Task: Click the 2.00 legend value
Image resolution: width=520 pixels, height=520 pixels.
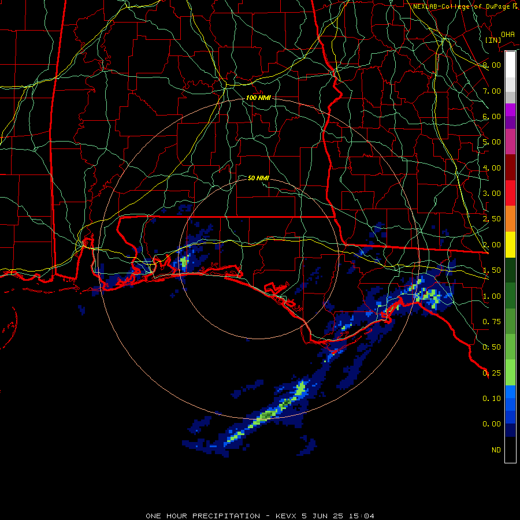Action: (492, 245)
